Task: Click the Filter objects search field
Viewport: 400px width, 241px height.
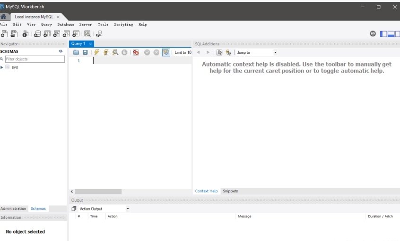Action: (35, 59)
